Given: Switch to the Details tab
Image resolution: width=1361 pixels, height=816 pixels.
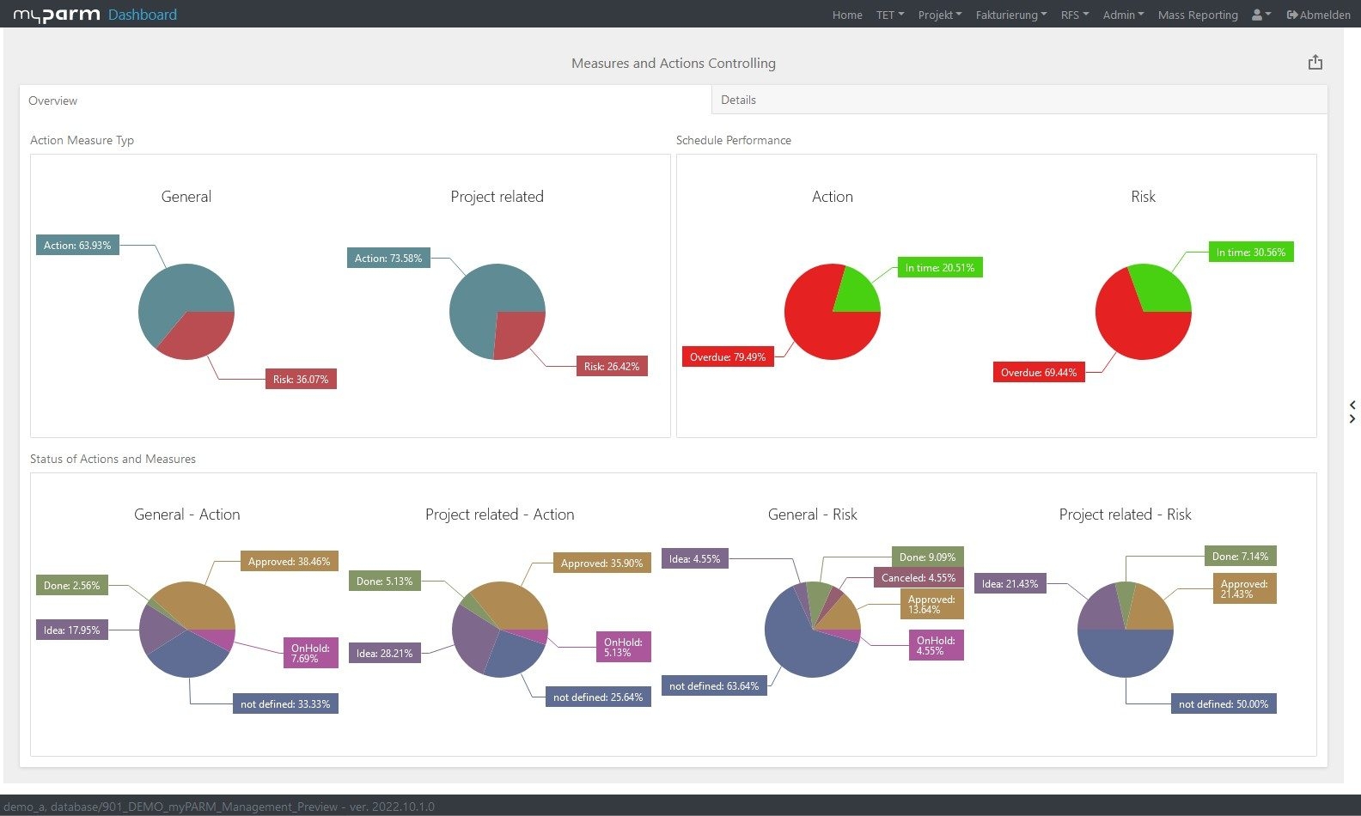Looking at the screenshot, I should [1020, 100].
